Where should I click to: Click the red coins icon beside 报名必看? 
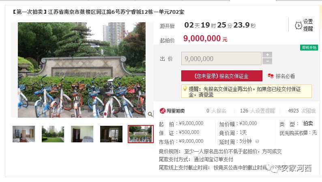pos(270,76)
